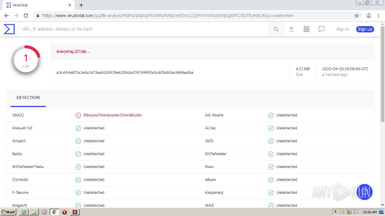The height and width of the screenshot is (216, 385).
Task: Open the file explorer taskbar icon
Action: pos(34,212)
